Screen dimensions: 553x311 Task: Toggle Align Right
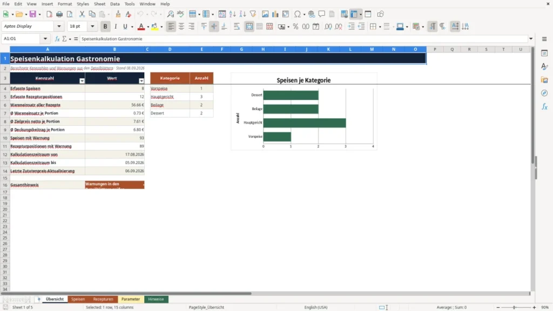(x=192, y=26)
